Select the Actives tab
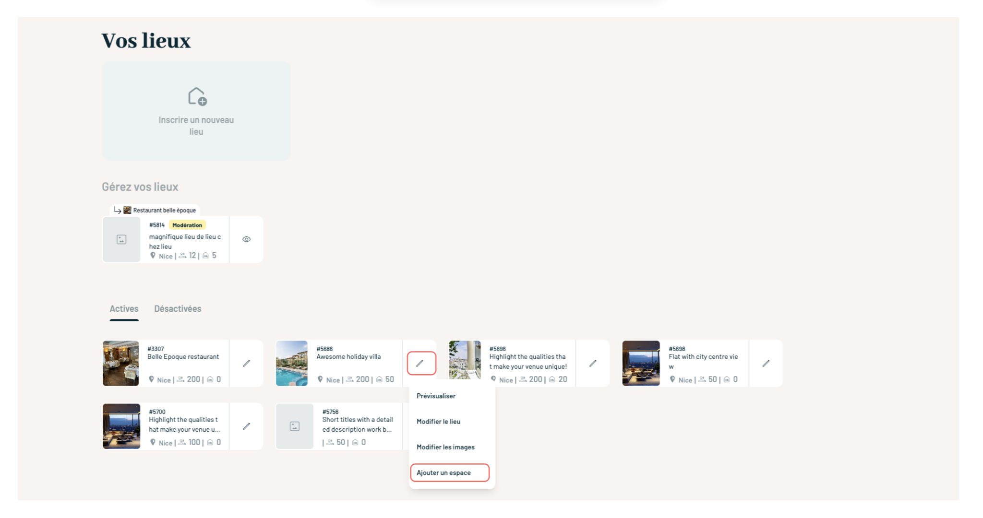Image resolution: width=983 pixels, height=518 pixels. point(124,309)
